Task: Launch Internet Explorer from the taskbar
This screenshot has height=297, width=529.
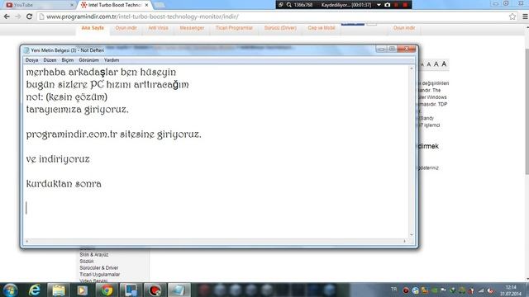Action: click(x=35, y=290)
